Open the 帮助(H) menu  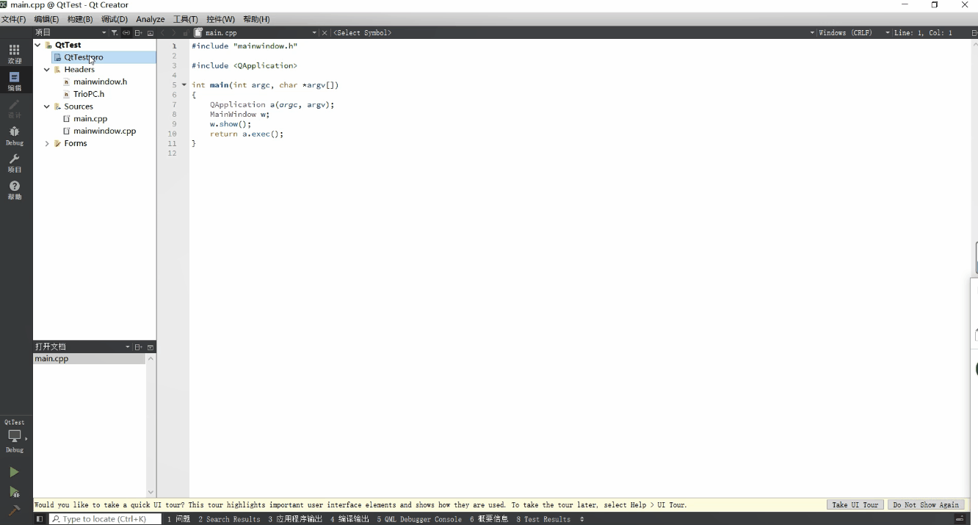[x=256, y=19]
